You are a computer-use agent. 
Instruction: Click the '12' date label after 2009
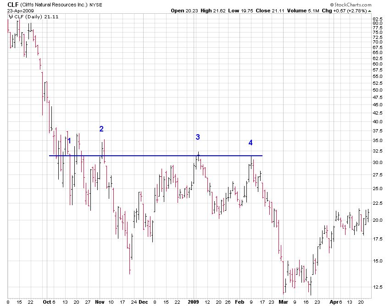(x=207, y=302)
